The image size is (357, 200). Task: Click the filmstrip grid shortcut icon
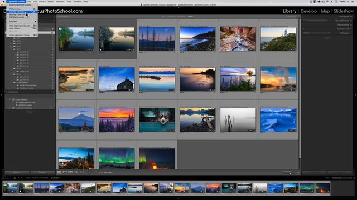pyautogui.click(x=15, y=178)
